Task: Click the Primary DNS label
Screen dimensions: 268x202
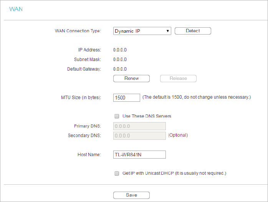Action: 88,126
